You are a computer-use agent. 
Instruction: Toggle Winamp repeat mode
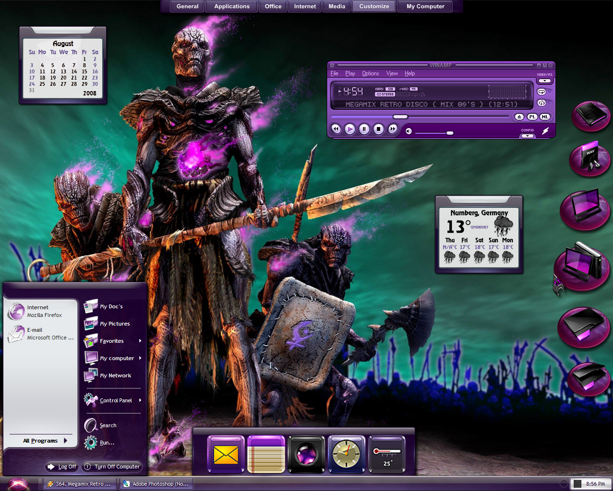[542, 92]
